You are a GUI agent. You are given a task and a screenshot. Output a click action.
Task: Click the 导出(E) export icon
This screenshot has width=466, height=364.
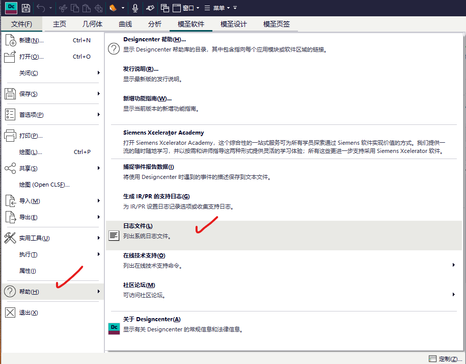pyautogui.click(x=10, y=217)
